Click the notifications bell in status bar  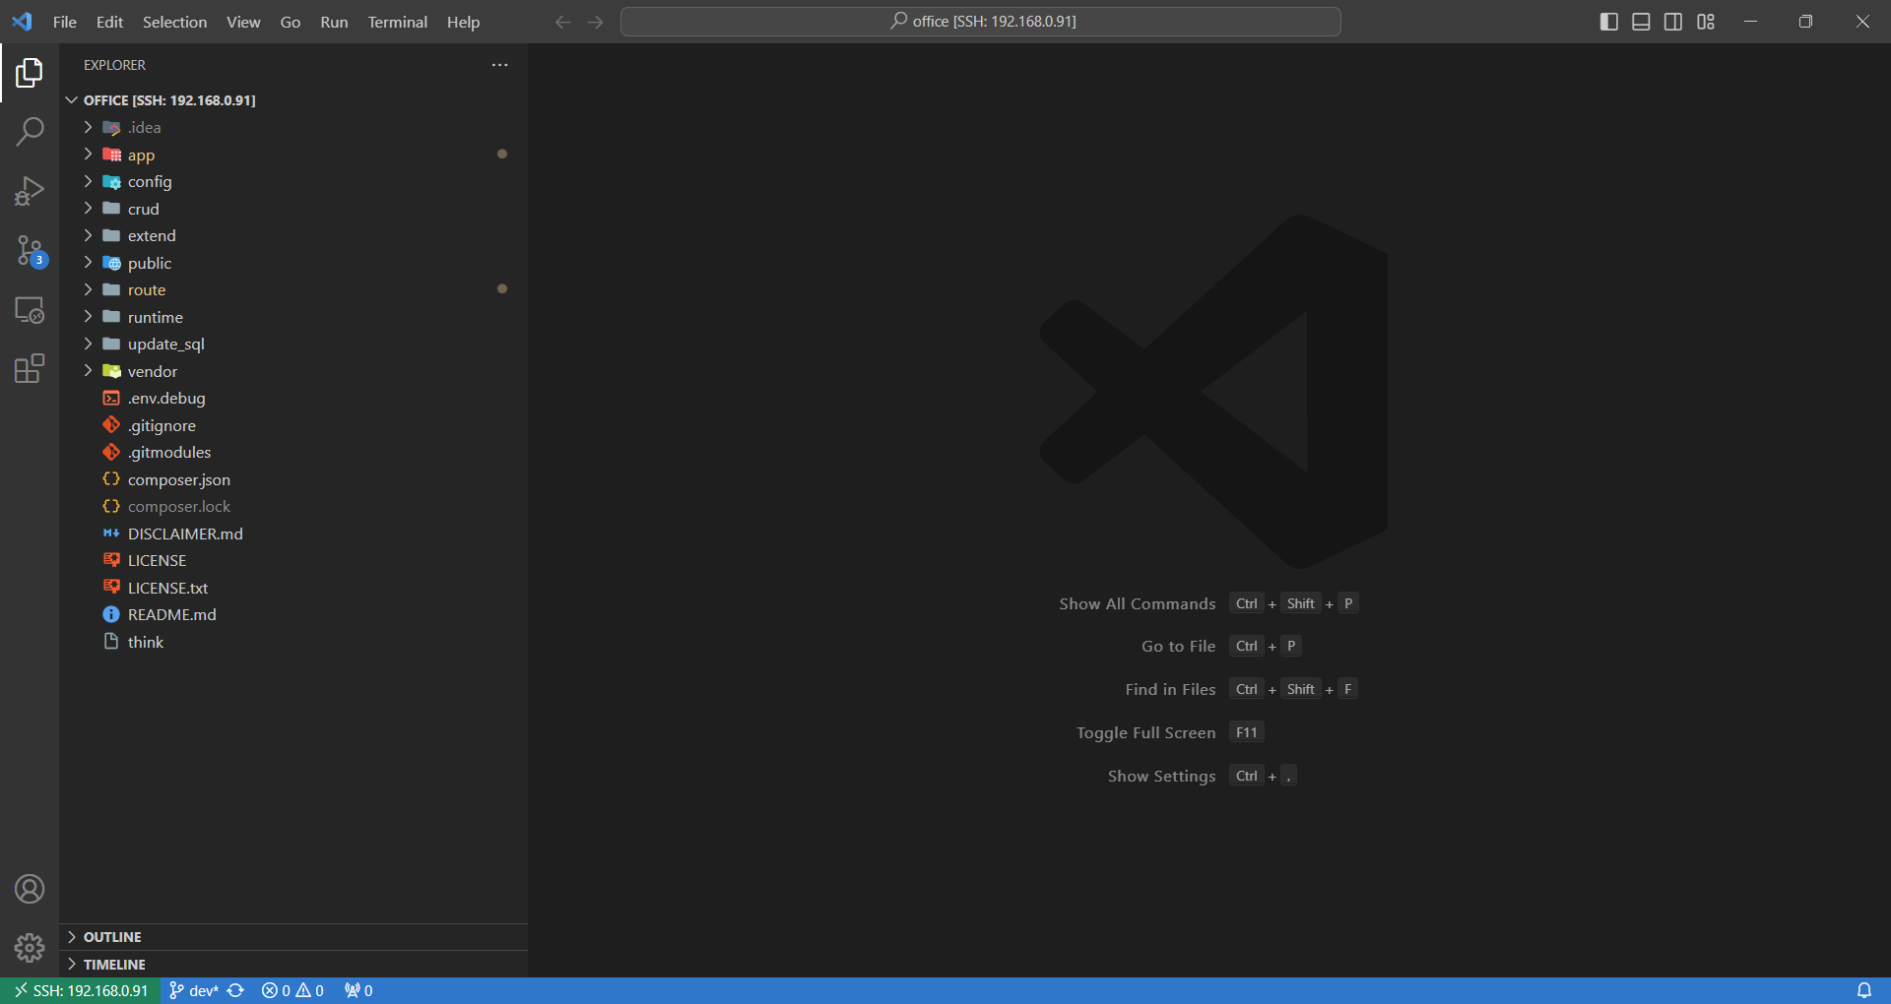coord(1864,990)
